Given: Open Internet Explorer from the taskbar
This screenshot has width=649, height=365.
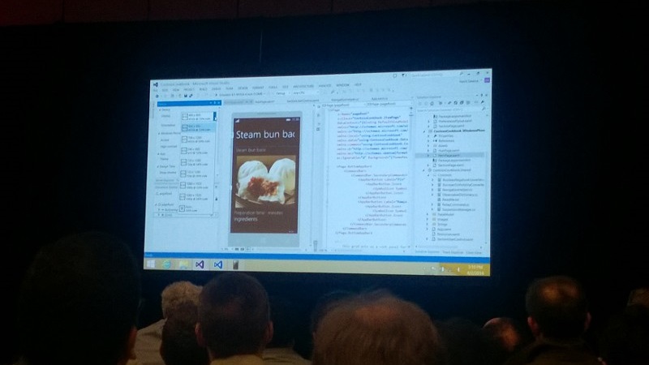Looking at the screenshot, I should 167,263.
